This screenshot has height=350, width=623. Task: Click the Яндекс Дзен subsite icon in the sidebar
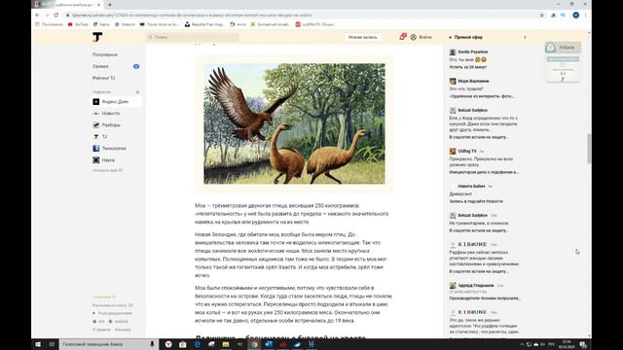[95, 101]
